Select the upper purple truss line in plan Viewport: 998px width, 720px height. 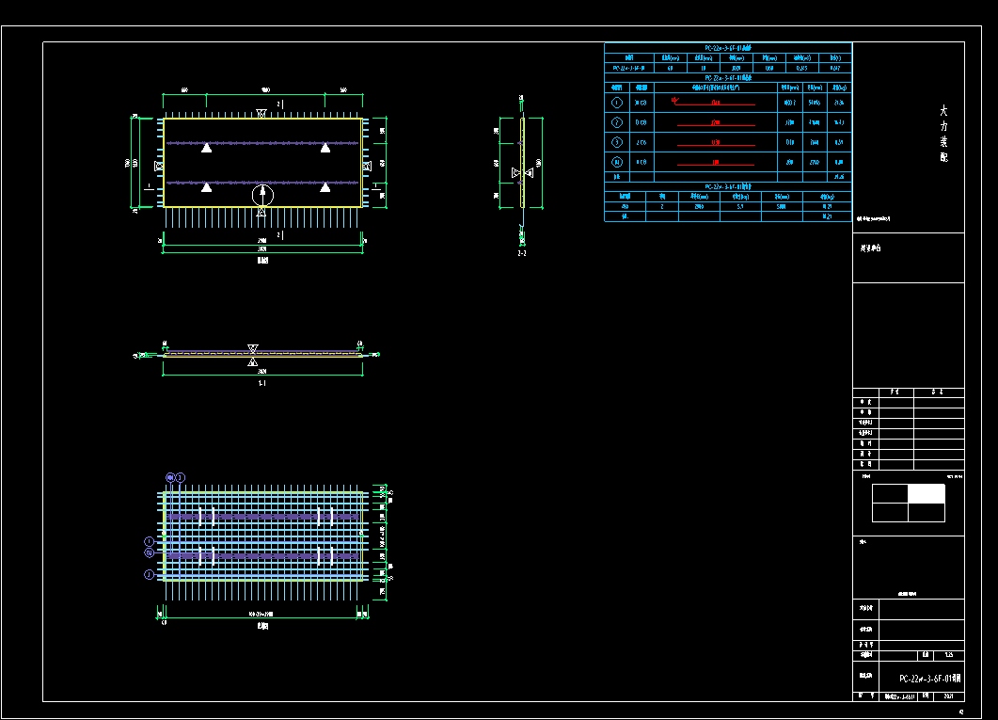262,143
